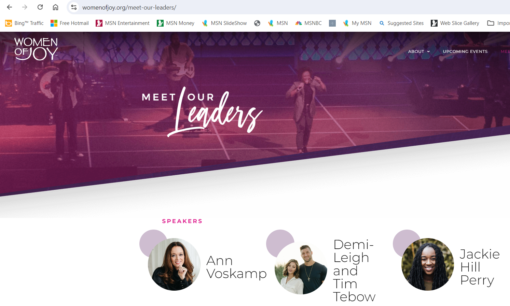Screen dimensions: 510x306
Task: Open the globe icon bookmark
Action: pos(257,23)
